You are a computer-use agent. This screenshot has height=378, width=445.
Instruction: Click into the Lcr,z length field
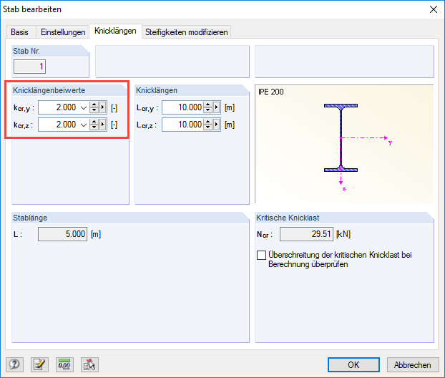182,125
